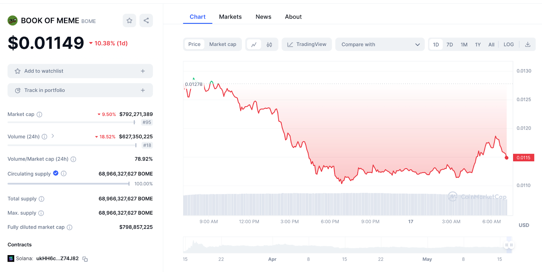Click the Circulating supply info icon
This screenshot has height=272, width=542.
pyautogui.click(x=64, y=173)
